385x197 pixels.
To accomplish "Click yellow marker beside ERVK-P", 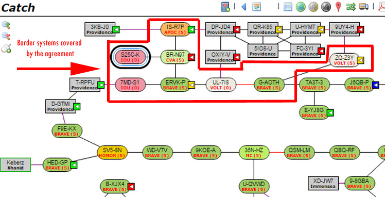I will click(191, 85).
